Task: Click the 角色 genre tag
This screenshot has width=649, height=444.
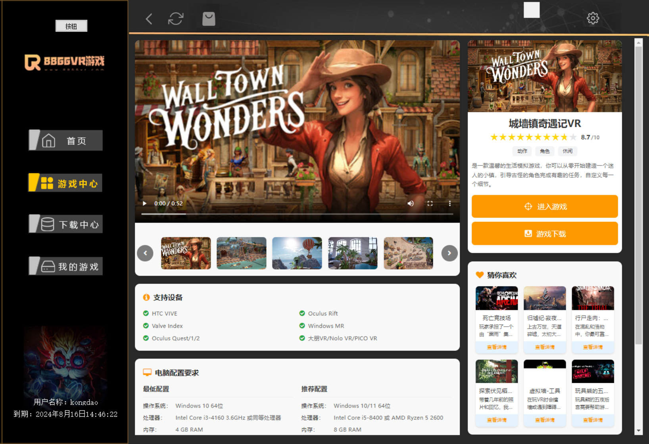Action: (x=545, y=151)
